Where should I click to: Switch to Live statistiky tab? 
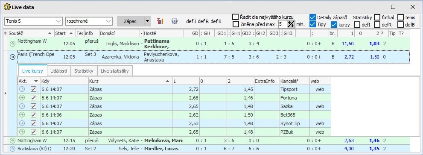115,71
